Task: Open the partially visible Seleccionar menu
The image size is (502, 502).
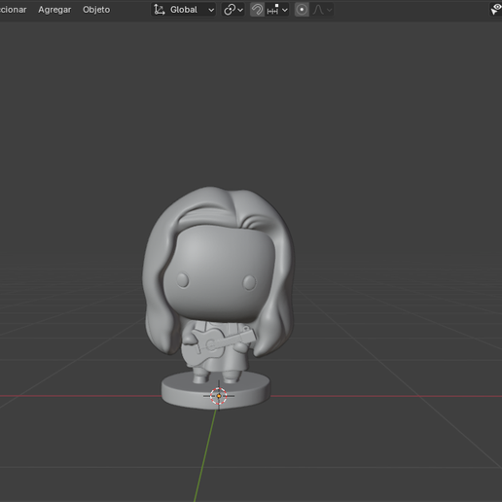Action: coord(14,10)
